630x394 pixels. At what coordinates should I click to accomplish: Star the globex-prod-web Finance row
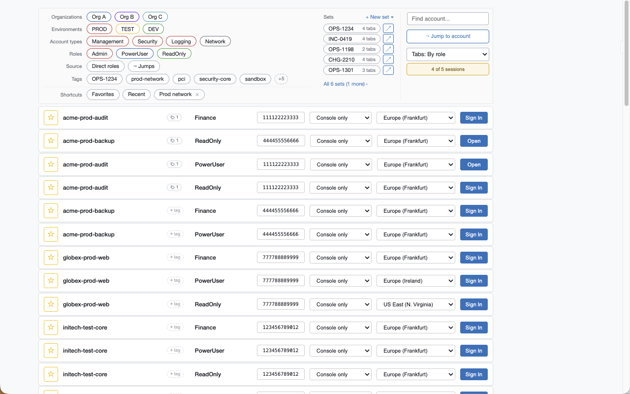point(51,258)
